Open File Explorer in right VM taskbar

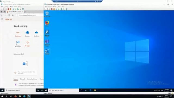click(x=95, y=90)
